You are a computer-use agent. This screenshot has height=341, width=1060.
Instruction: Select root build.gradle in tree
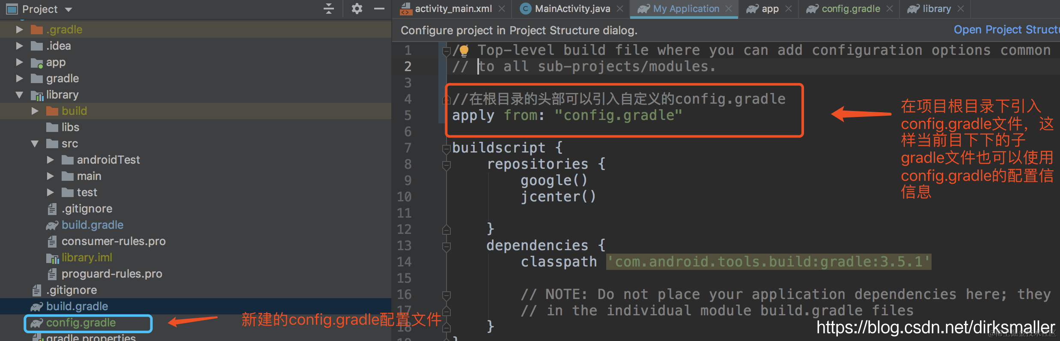point(77,306)
